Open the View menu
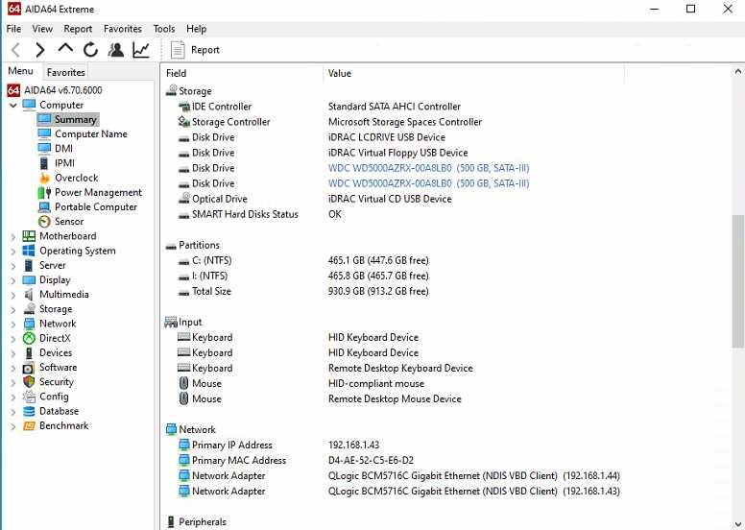Image resolution: width=745 pixels, height=530 pixels. coord(42,29)
